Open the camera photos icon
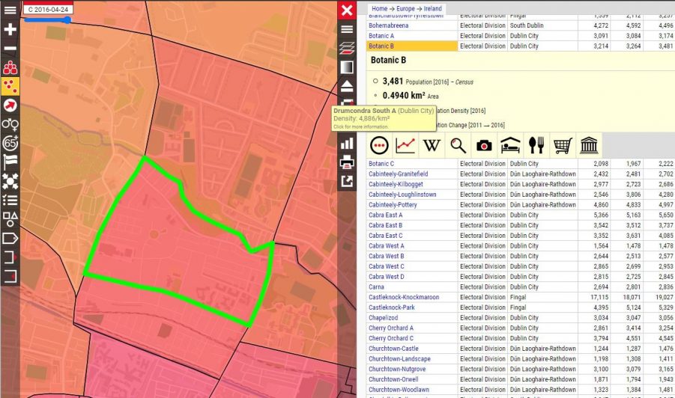Viewport: 675px width, 398px height. tap(484, 145)
